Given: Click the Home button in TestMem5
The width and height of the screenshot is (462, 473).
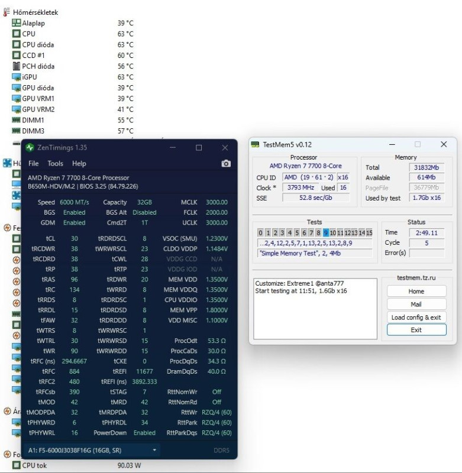Looking at the screenshot, I should pos(416,291).
